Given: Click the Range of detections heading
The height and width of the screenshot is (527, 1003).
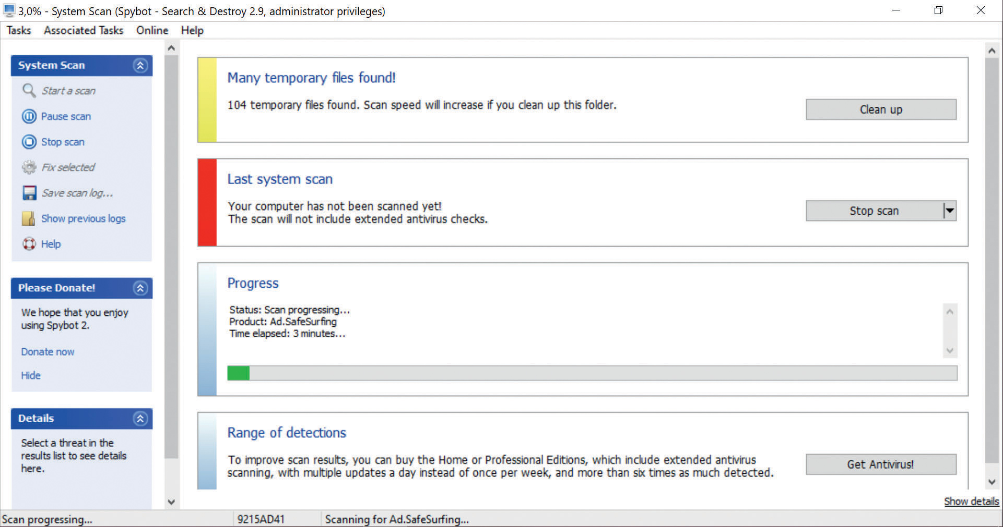Looking at the screenshot, I should pyautogui.click(x=287, y=433).
